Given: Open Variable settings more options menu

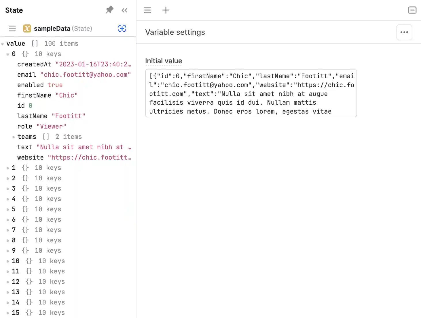Looking at the screenshot, I should coord(404,32).
